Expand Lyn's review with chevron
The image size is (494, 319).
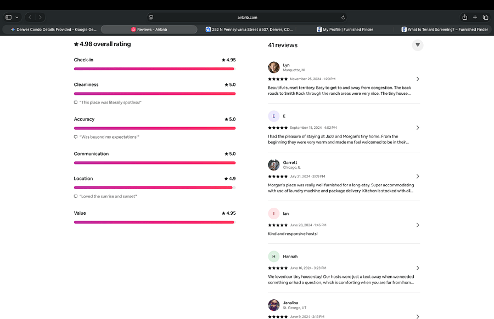pyautogui.click(x=418, y=79)
